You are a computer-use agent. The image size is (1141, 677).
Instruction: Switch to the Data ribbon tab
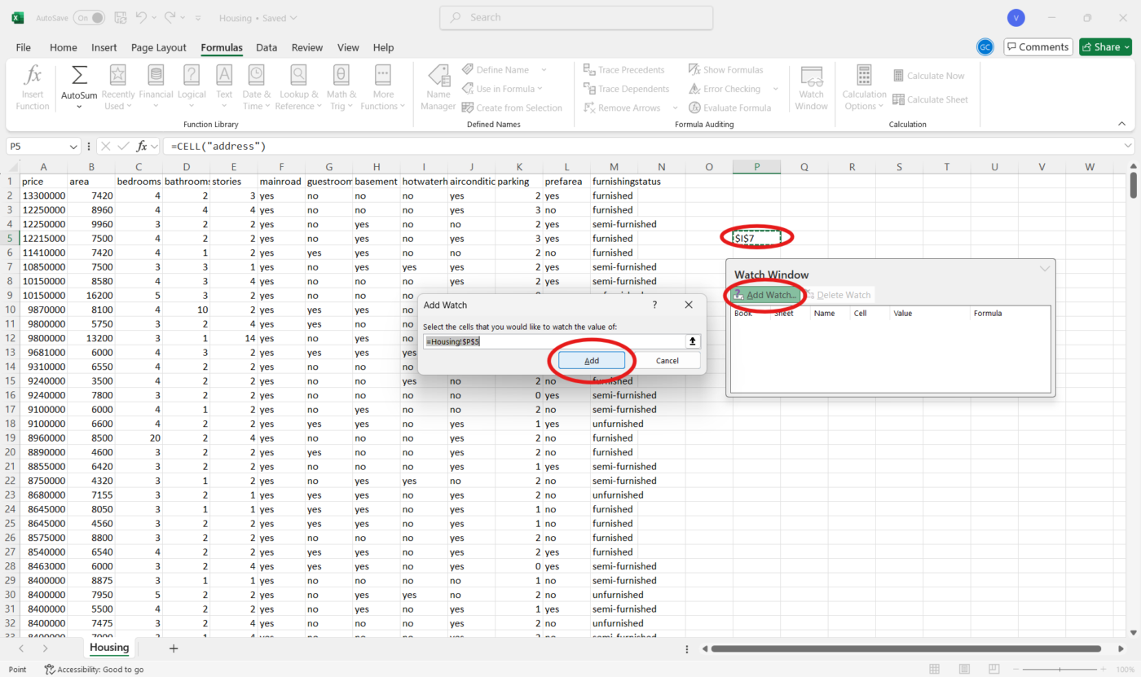[x=267, y=48]
